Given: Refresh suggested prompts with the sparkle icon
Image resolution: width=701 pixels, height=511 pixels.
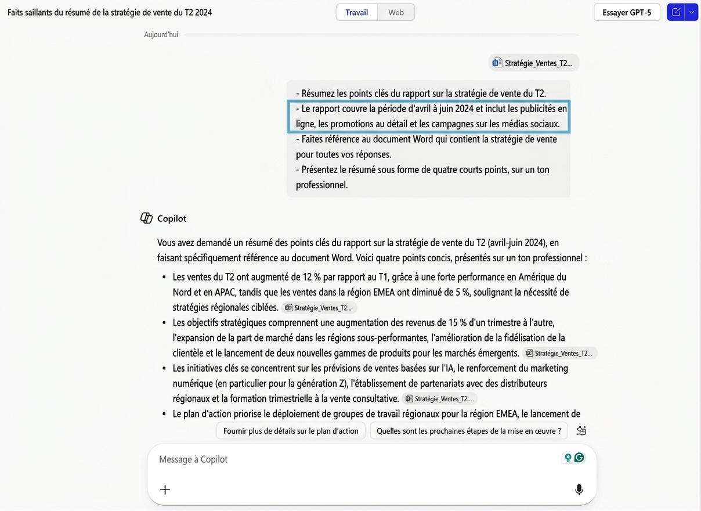Looking at the screenshot, I should tap(581, 430).
